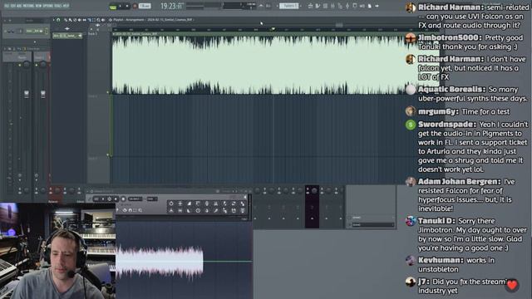
Task: Open the Pattern 1 selector
Action: [288, 6]
